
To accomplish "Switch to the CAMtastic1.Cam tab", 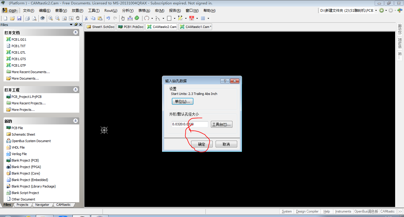I will (x=195, y=27).
